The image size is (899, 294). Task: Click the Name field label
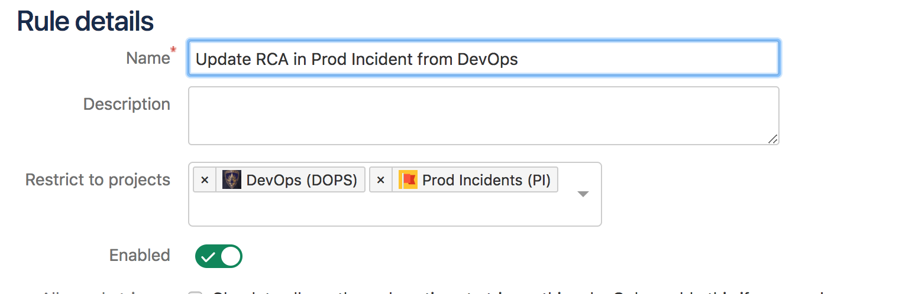148,58
